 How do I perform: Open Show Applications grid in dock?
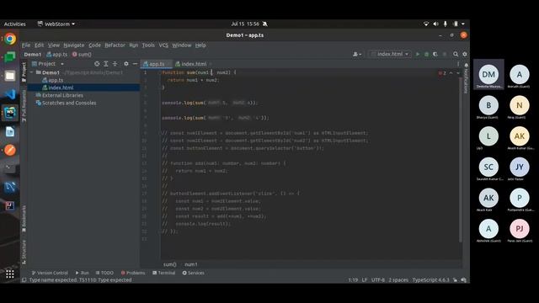[x=10, y=274]
